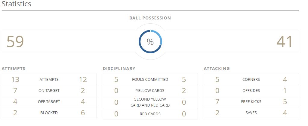Image resolution: width=308 pixels, height=126 pixels.
Task: Click the Statistics heading
Action: [x=16, y=4]
